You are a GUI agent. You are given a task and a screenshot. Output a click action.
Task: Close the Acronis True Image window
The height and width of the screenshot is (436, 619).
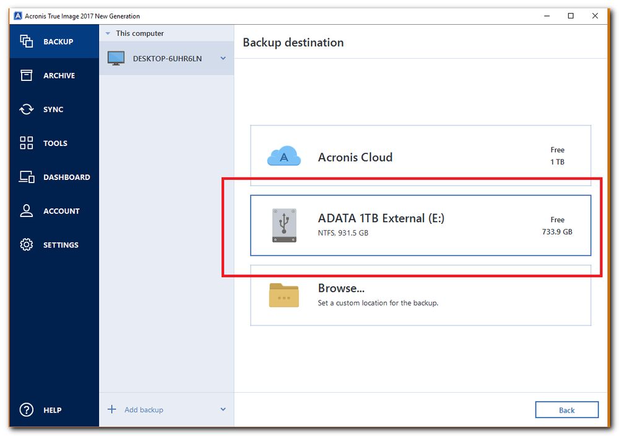click(x=595, y=16)
